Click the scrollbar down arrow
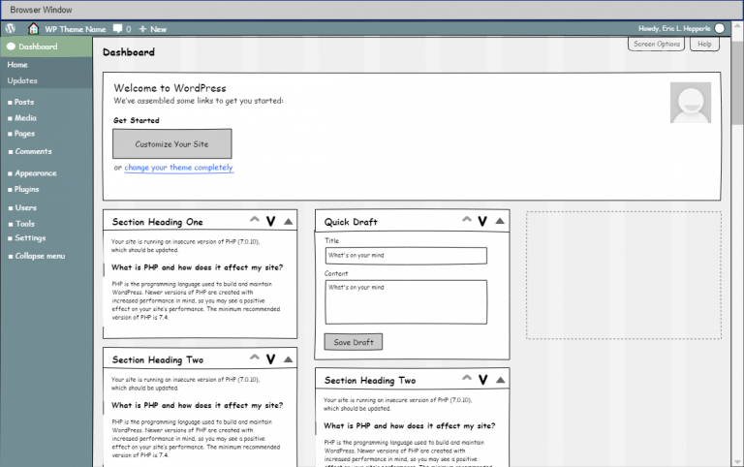The image size is (744, 467). (x=737, y=461)
